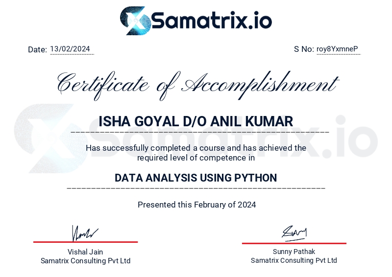The image size is (392, 277).
Task: Click Vishal Jain's handwritten signature
Action: [x=85, y=233]
